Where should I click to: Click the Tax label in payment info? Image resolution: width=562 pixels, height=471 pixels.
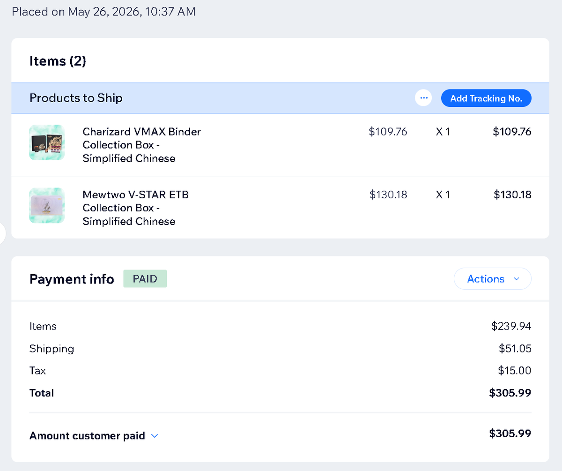pos(37,371)
